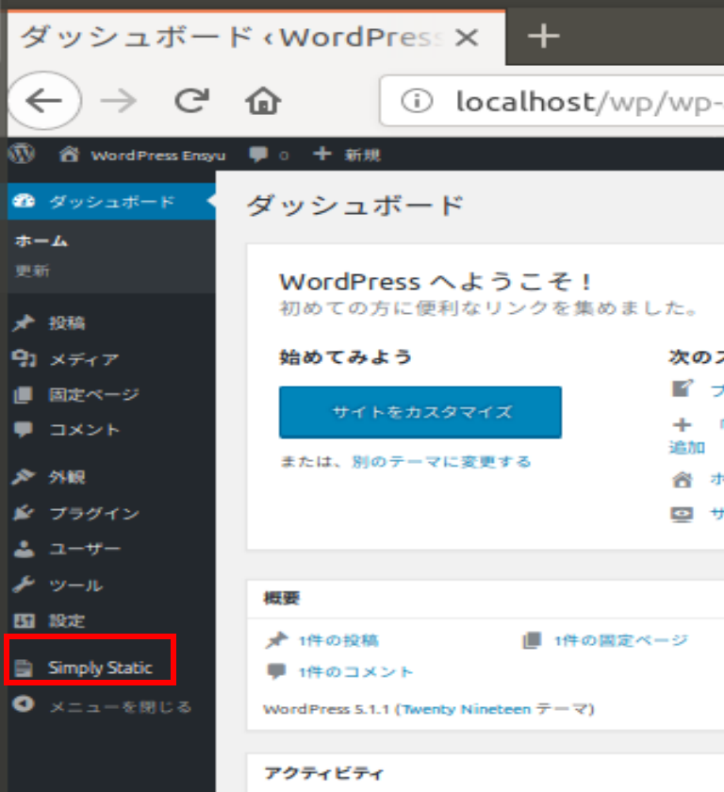
Task: Open Twenty Nineteen theme link
Action: pos(465,709)
